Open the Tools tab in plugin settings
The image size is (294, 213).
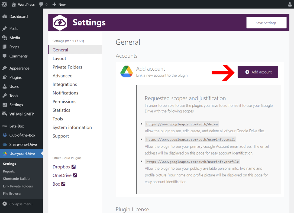pyautogui.click(x=75, y=119)
